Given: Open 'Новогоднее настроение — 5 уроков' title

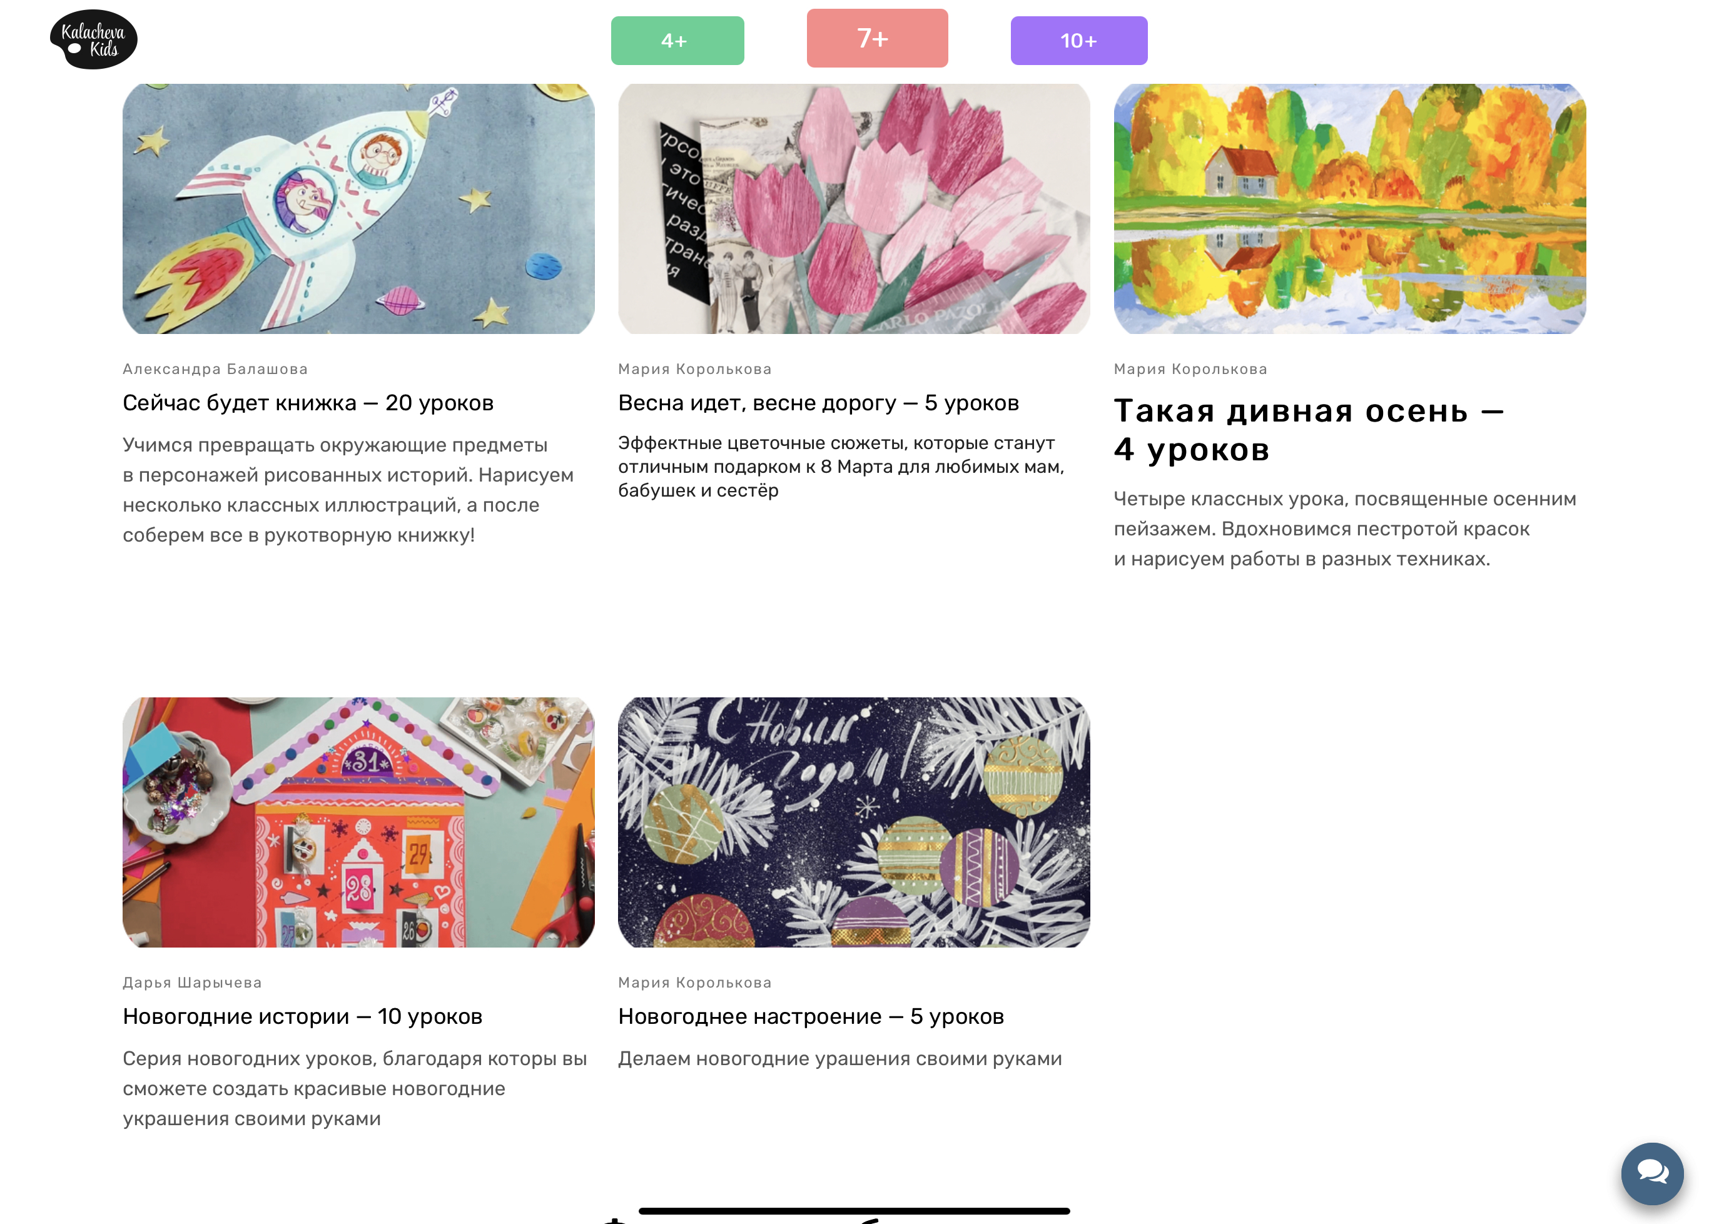Looking at the screenshot, I should (811, 1016).
